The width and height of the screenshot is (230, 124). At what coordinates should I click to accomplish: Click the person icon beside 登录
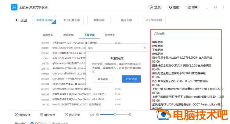click(x=152, y=7)
